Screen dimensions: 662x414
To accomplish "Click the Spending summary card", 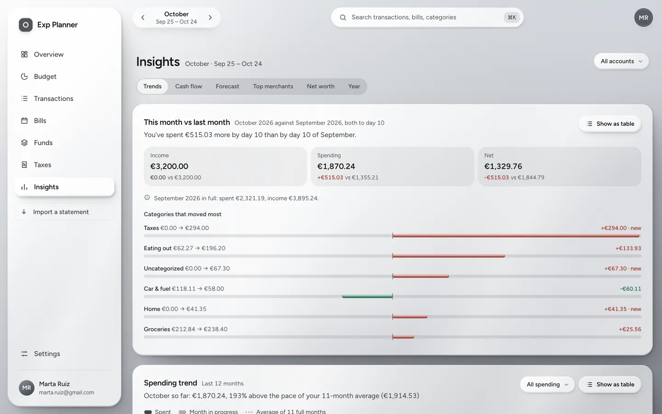I will tap(393, 167).
